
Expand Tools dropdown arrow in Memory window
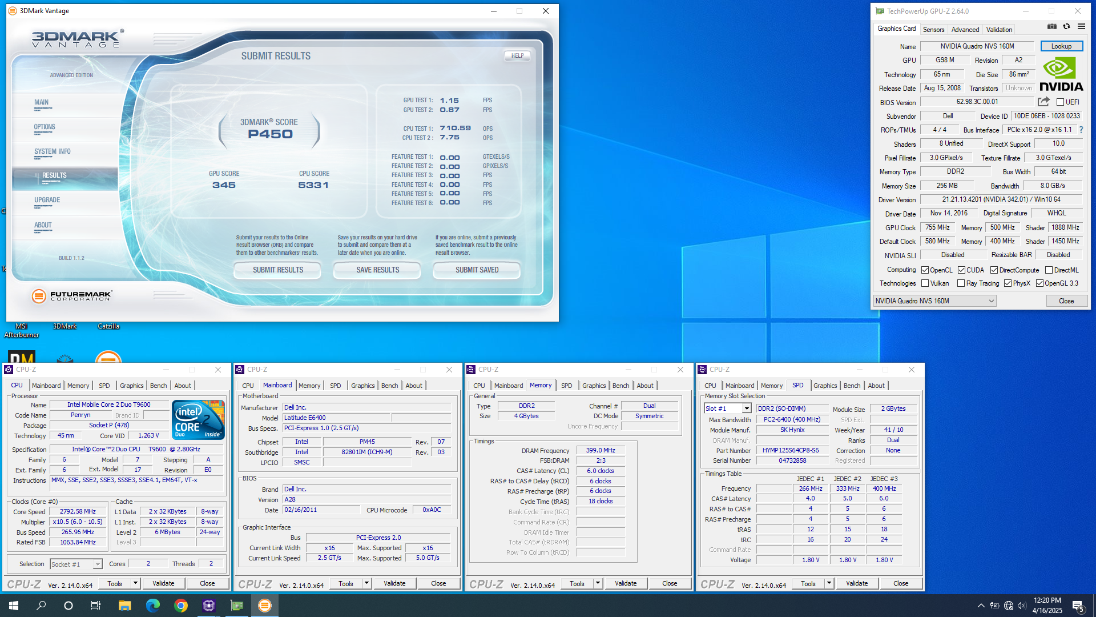[x=598, y=583]
